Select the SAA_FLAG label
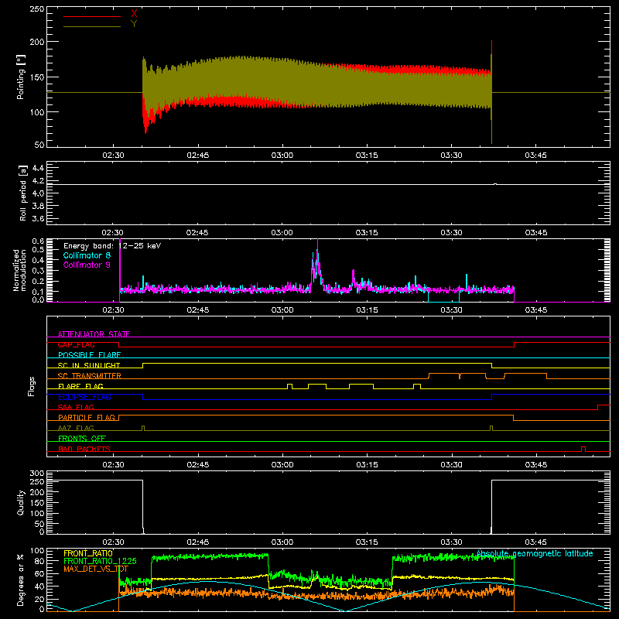The image size is (619, 619). [x=76, y=407]
